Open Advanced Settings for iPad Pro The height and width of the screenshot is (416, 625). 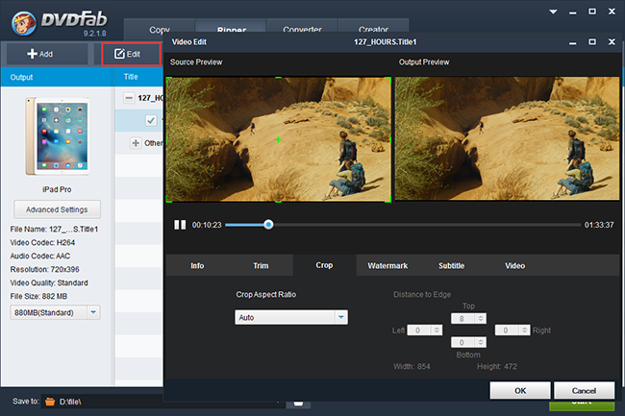(x=57, y=209)
